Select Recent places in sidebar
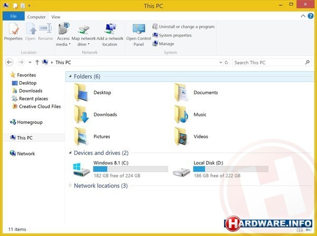This screenshot has width=317, height=236. (x=30, y=99)
